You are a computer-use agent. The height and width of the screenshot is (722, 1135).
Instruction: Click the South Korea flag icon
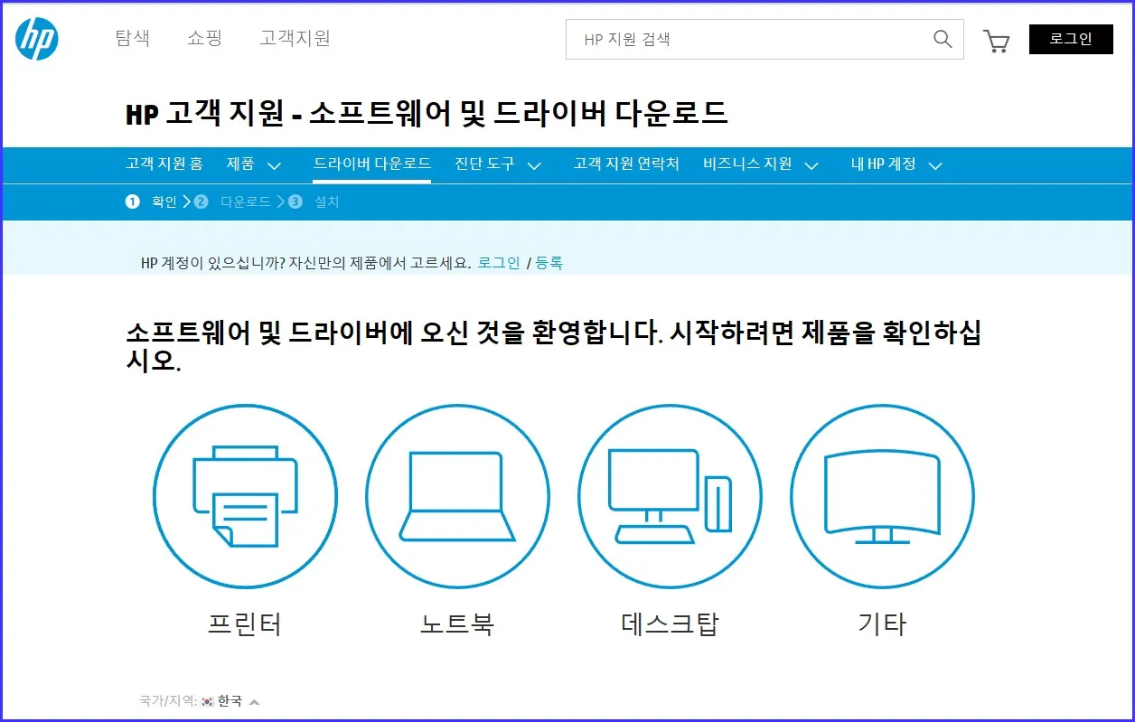click(x=208, y=701)
